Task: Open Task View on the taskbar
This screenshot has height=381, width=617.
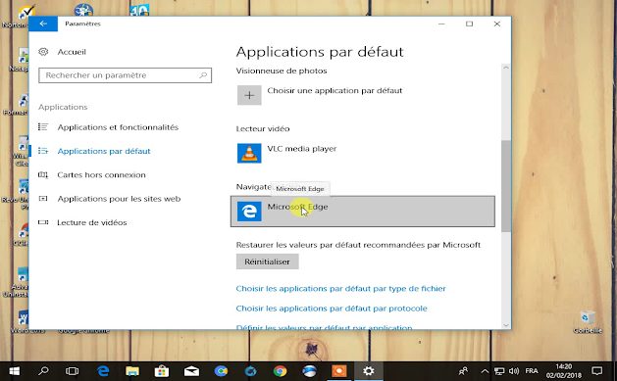Action: (x=72, y=371)
